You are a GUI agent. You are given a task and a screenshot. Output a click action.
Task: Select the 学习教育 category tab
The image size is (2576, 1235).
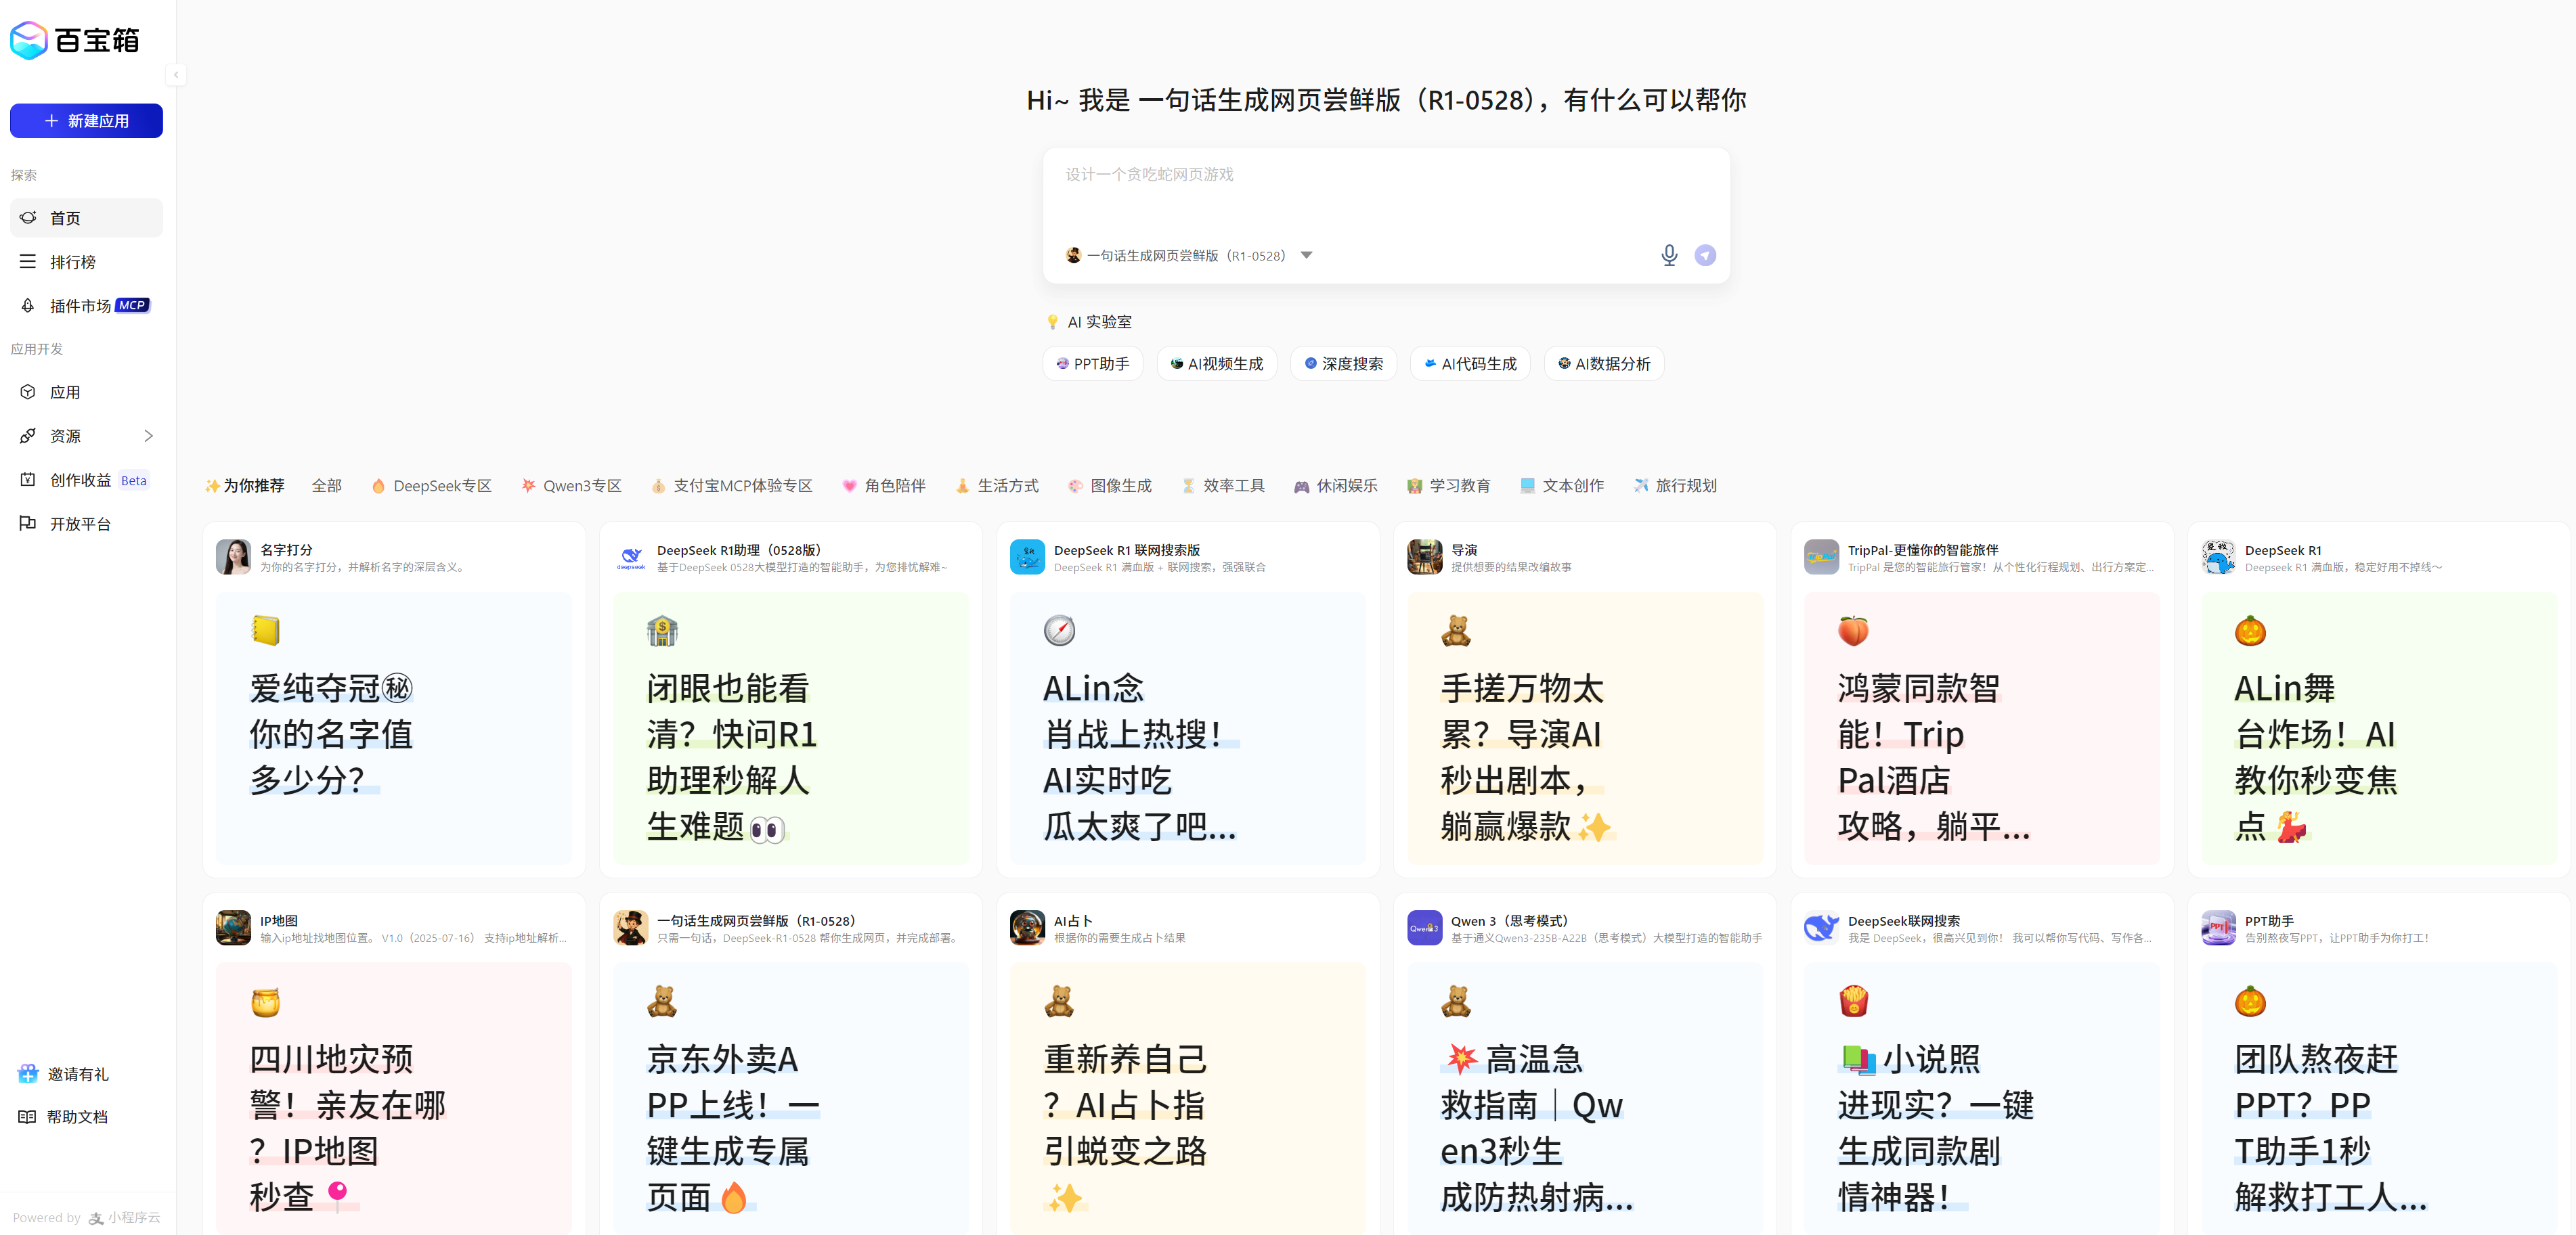[x=1449, y=486]
